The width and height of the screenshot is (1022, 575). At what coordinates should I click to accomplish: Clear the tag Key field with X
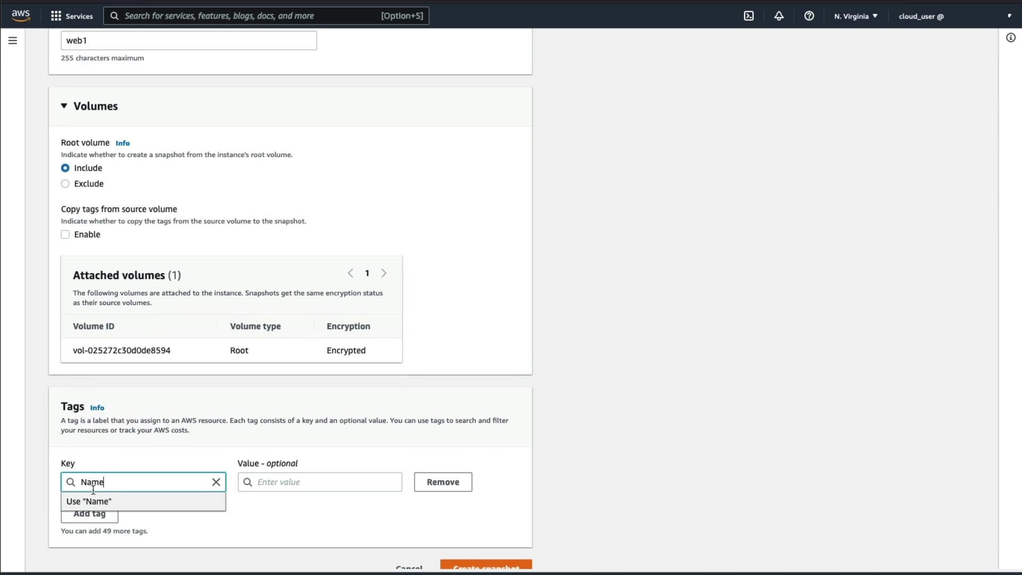click(216, 482)
